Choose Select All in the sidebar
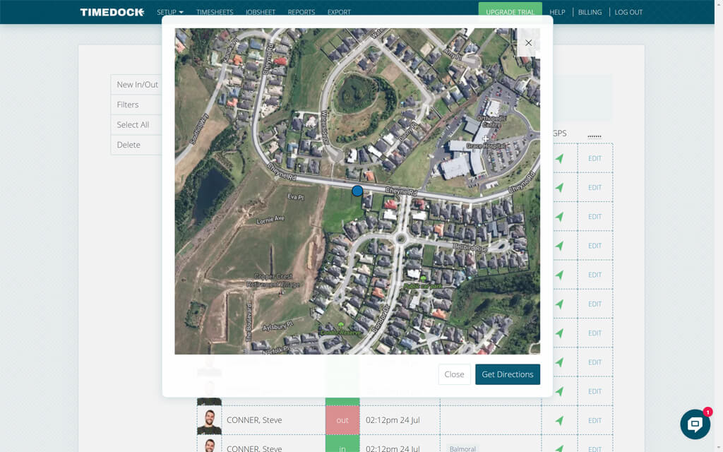The height and width of the screenshot is (452, 723). pyautogui.click(x=133, y=125)
